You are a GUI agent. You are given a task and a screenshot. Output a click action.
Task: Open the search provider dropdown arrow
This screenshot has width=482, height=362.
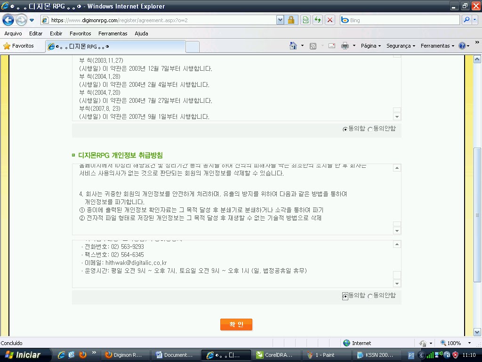coord(474,20)
